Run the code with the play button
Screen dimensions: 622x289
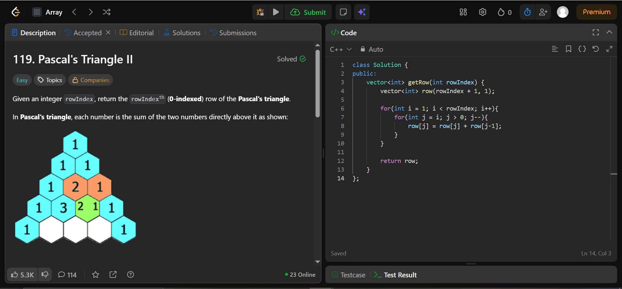(x=276, y=12)
